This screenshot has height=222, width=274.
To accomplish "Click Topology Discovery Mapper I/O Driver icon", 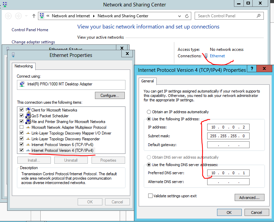I will click(x=28, y=133).
